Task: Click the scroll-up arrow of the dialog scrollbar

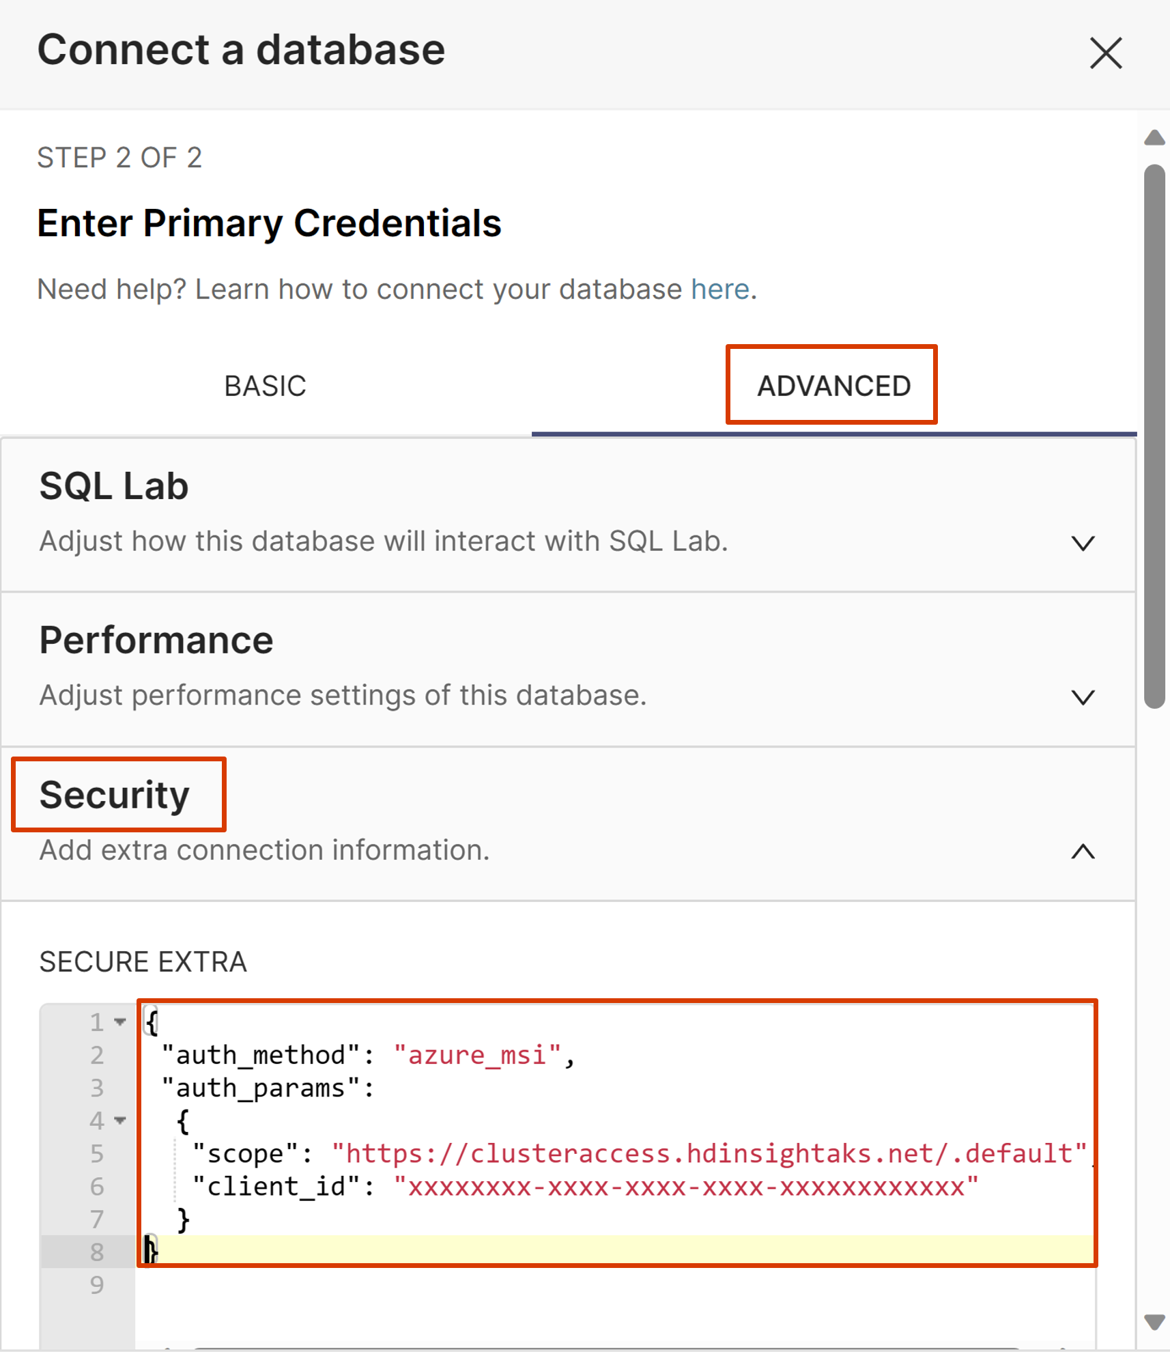Action: (1154, 138)
